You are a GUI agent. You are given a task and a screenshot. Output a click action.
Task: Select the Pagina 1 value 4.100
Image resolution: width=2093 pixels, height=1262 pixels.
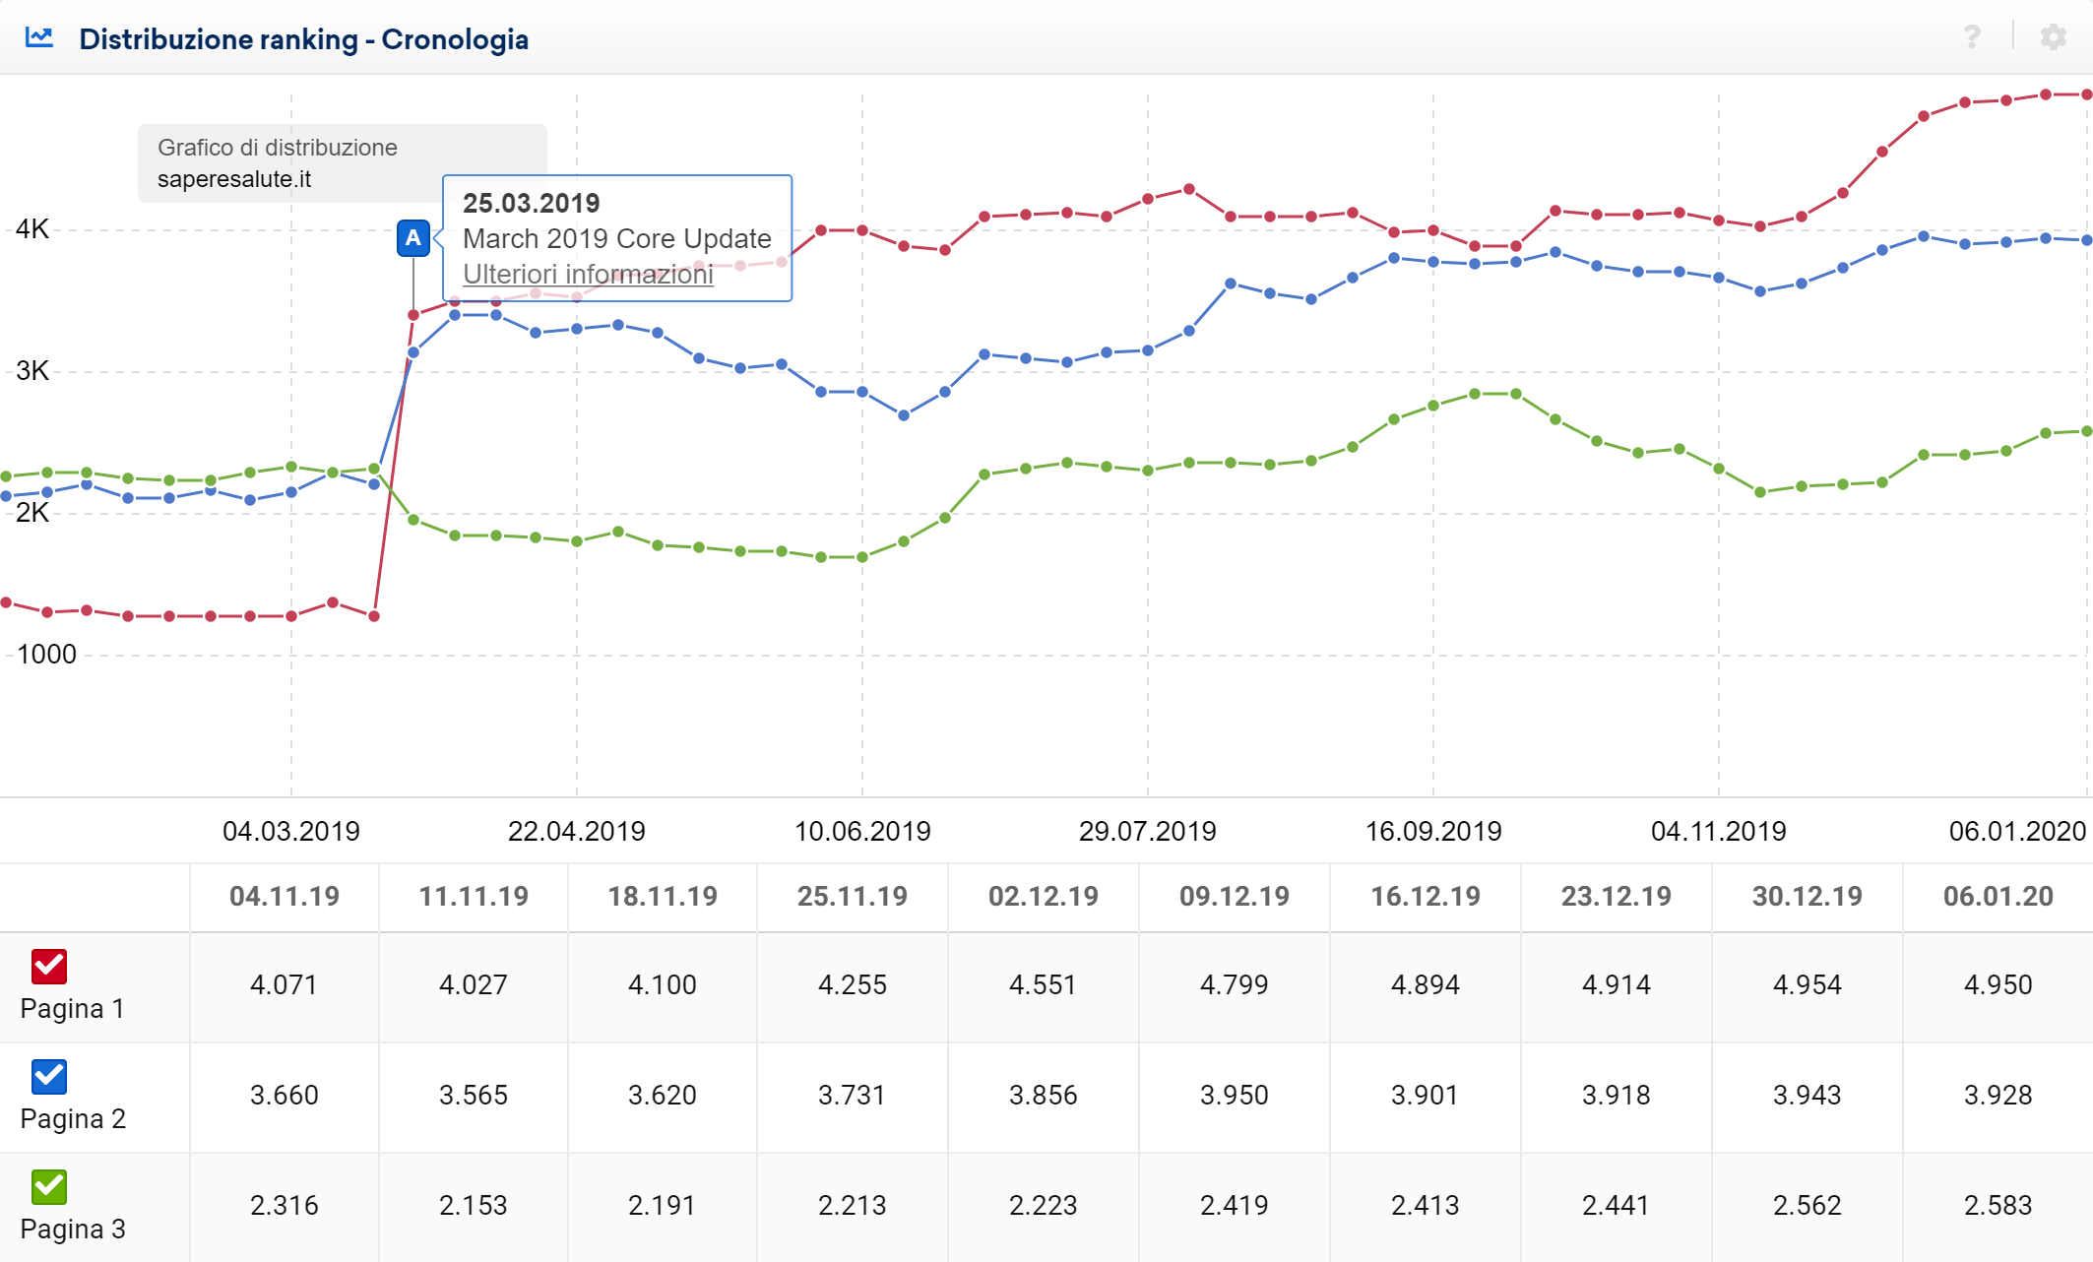(x=663, y=985)
